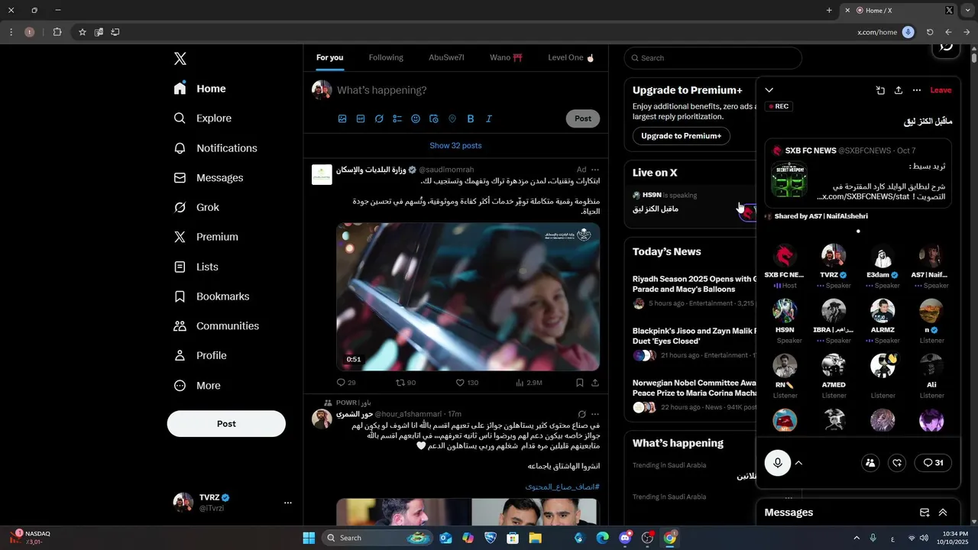Collapse the Space panel with chevron
Viewport: 978px width, 550px height.
[769, 90]
